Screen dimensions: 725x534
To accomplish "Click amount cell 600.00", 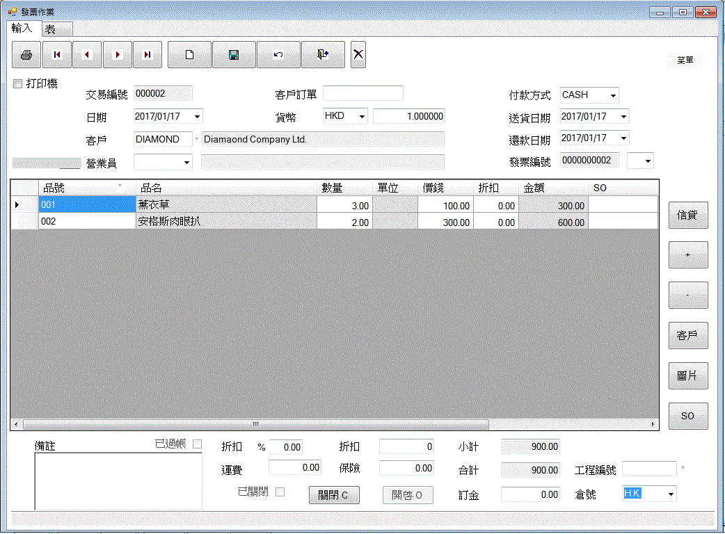I will click(x=553, y=222).
